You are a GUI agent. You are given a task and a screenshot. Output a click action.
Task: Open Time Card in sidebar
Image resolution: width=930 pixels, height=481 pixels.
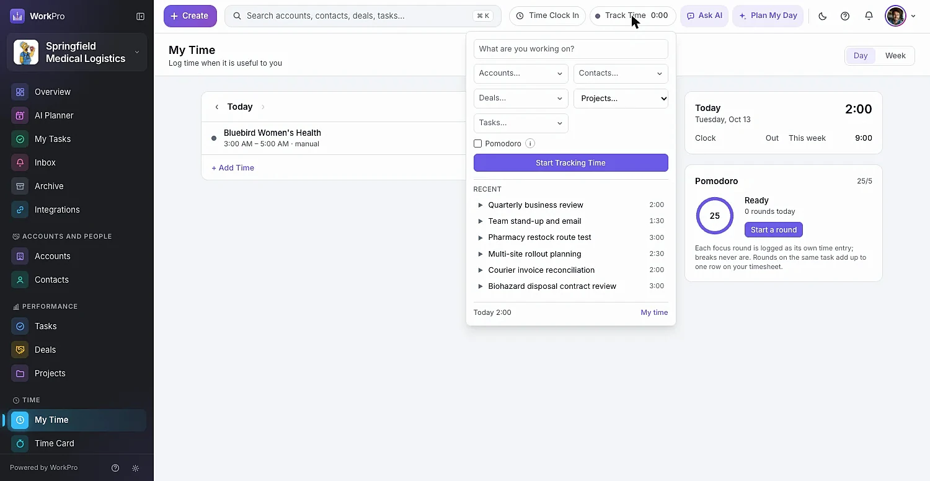(x=77, y=443)
